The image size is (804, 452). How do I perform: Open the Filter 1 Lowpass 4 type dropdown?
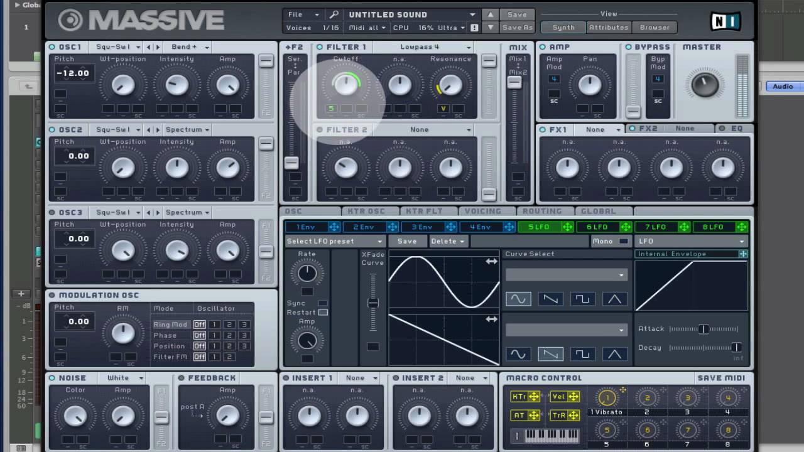click(425, 47)
